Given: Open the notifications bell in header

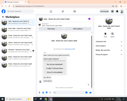Looking at the screenshot, I should pyautogui.click(x=117, y=11).
